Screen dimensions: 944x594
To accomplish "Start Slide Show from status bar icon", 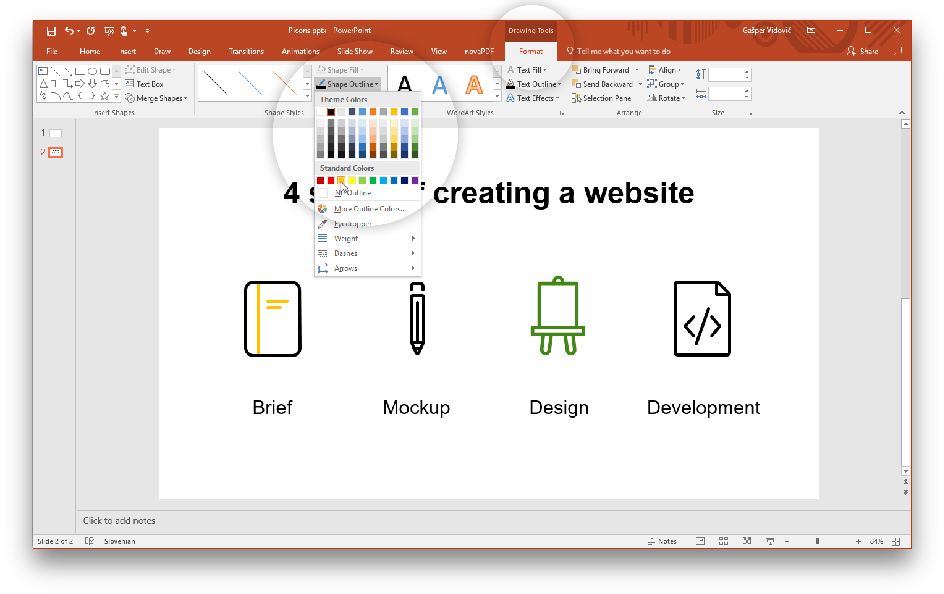I will [770, 541].
